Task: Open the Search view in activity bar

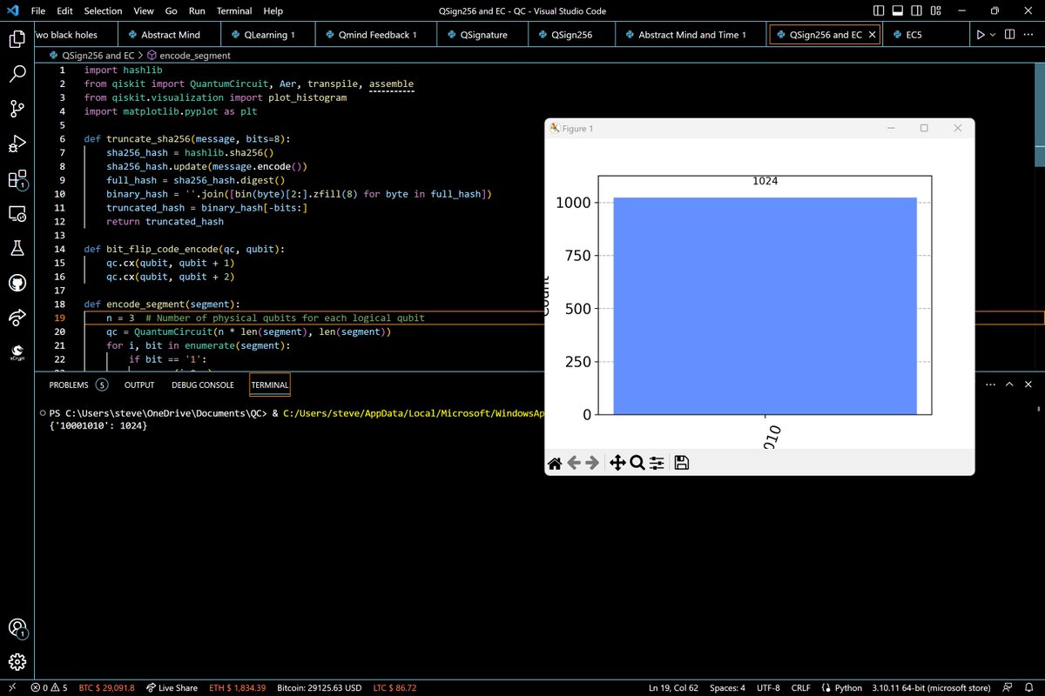Action: (x=17, y=74)
